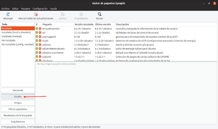Image resolution: width=218 pixels, height=129 pixels.
Task: Click the Aplicar toolbar icon
Action: [x=63, y=14]
